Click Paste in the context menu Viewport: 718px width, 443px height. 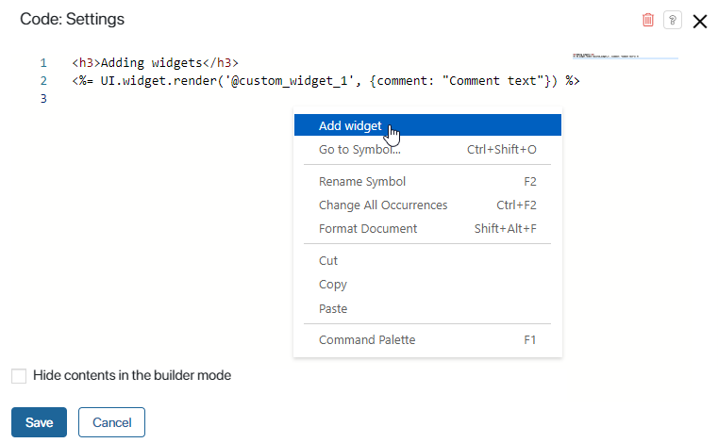[333, 309]
